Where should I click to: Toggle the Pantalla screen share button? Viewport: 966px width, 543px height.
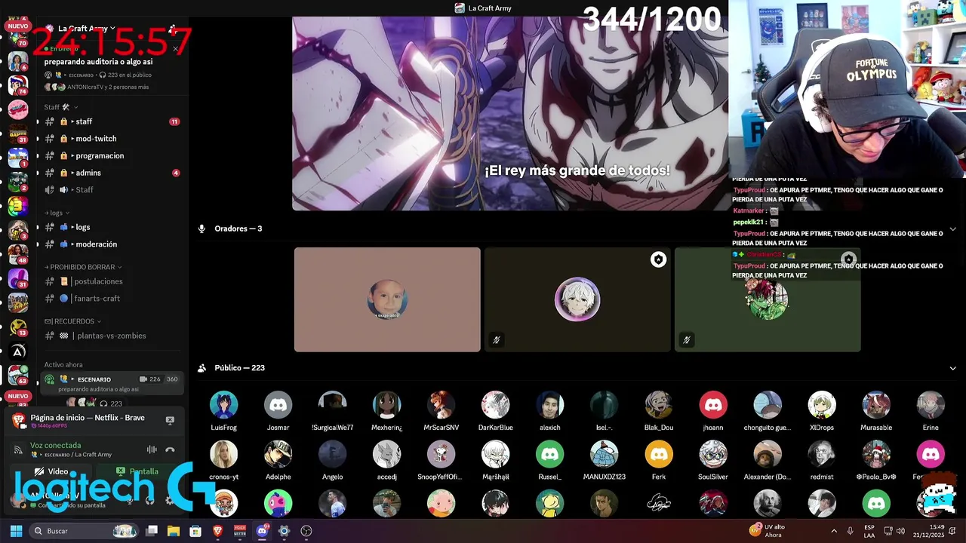coord(138,471)
